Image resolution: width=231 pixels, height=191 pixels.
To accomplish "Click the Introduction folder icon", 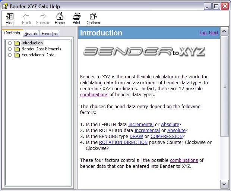I will 17,43.
